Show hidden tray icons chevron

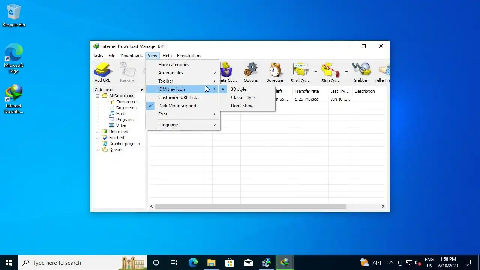click(x=391, y=262)
